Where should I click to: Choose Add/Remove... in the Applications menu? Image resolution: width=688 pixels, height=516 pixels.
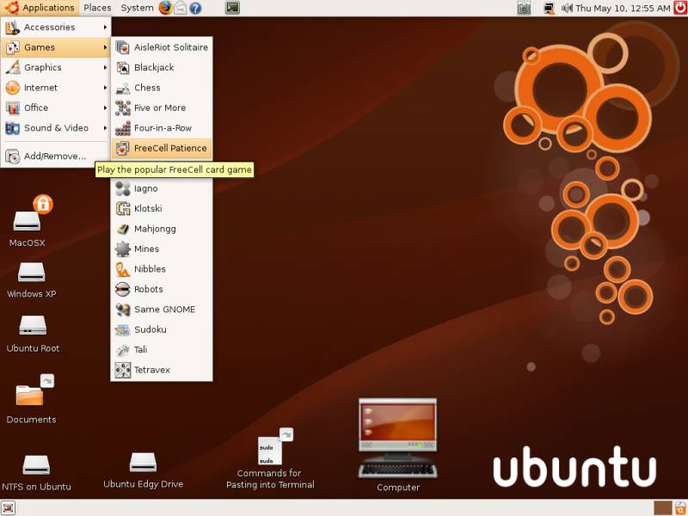click(56, 157)
